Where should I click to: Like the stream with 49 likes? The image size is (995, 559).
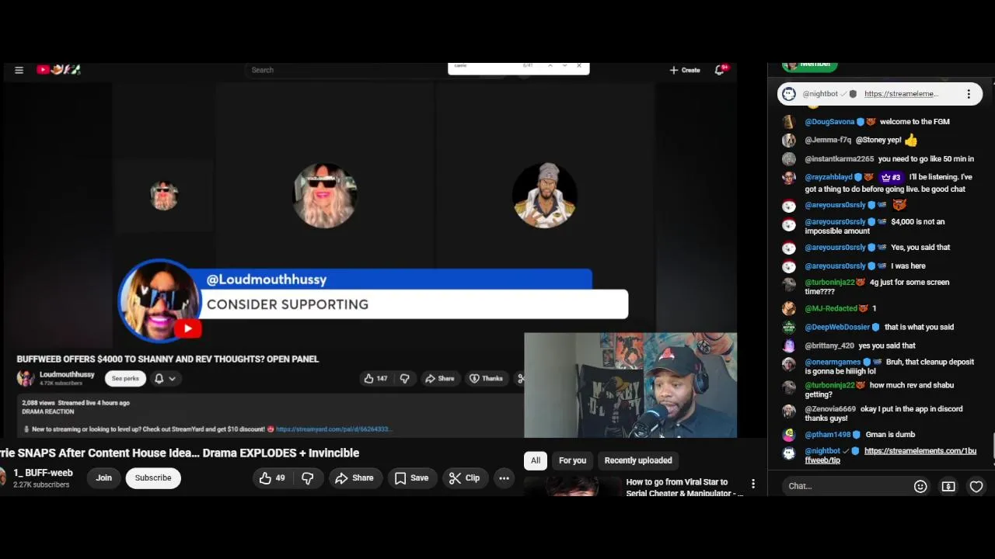tap(273, 478)
